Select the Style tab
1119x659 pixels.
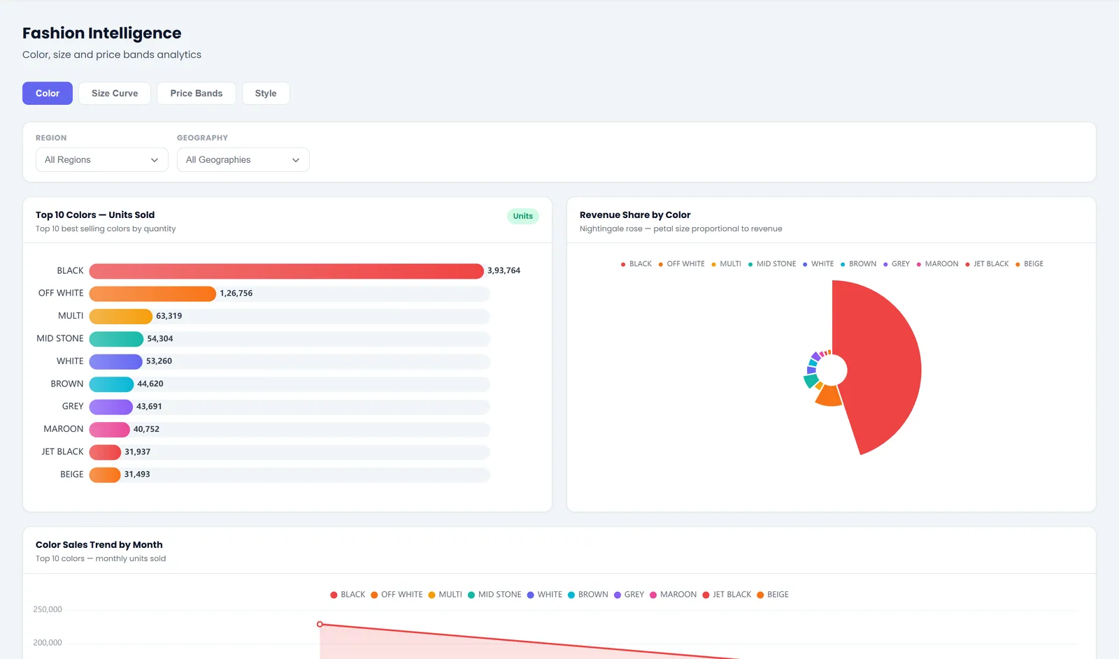point(266,93)
